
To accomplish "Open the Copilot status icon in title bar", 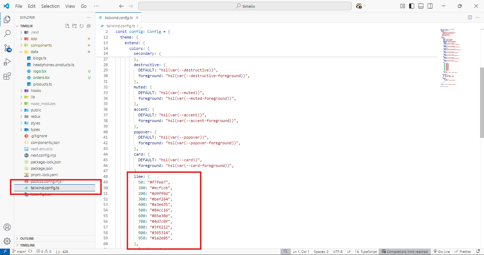I will click(x=359, y=6).
